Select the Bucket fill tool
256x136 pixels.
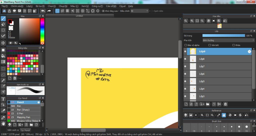[3, 56]
